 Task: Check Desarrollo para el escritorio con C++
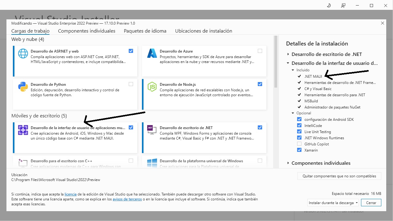click(131, 161)
